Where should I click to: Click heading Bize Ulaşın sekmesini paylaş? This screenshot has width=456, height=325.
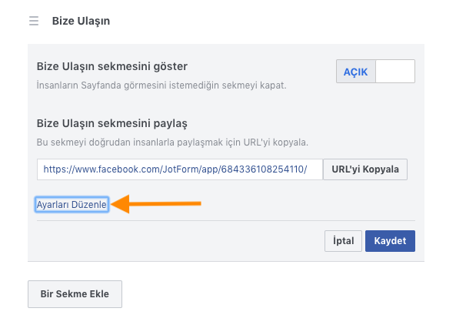tap(112, 123)
